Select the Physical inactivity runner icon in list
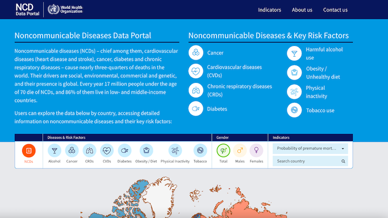This screenshot has height=218, width=388. [x=294, y=92]
